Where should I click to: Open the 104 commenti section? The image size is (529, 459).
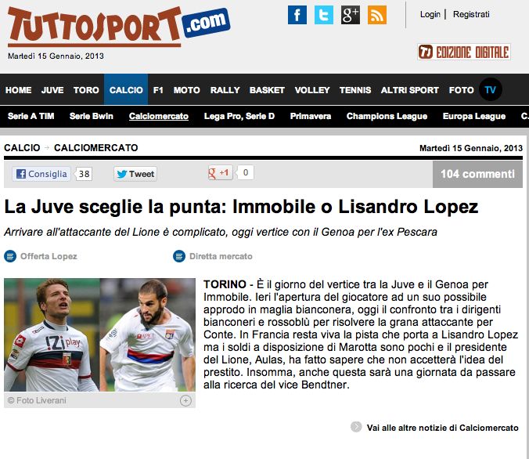477,174
